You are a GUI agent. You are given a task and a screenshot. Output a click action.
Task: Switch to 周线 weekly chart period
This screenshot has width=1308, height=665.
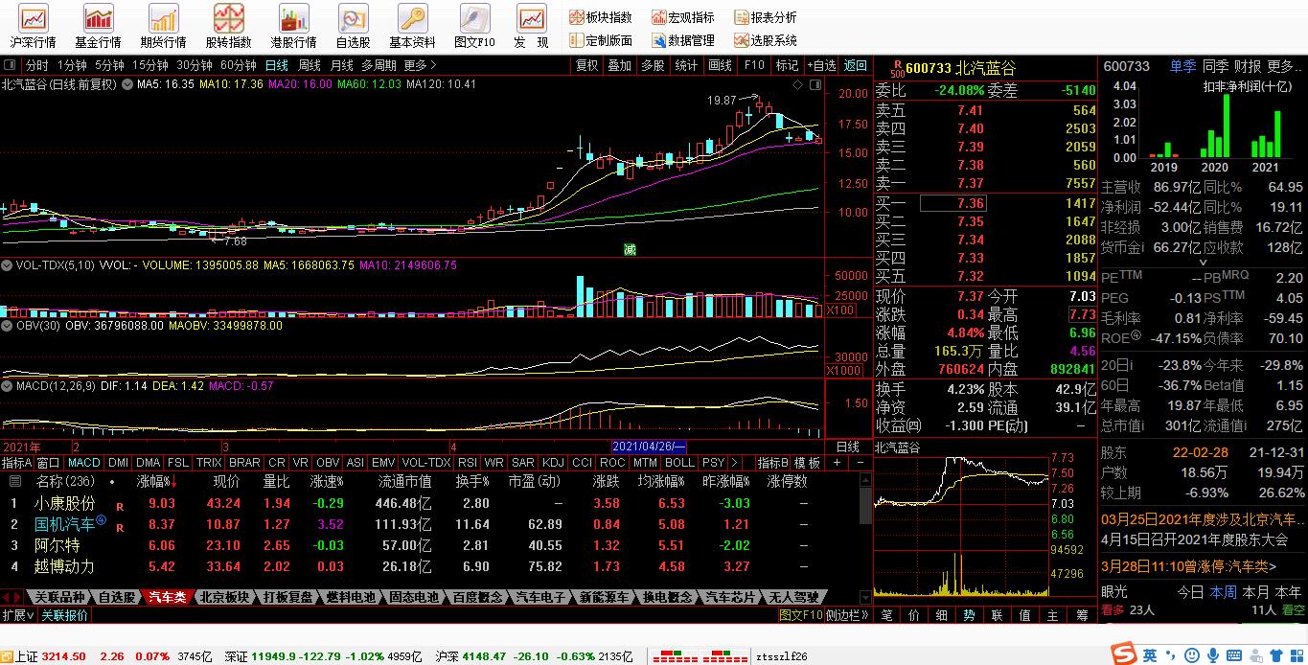[310, 65]
